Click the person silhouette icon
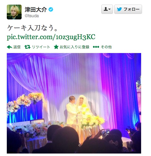The height and width of the screenshot is (156, 151). 106,9
